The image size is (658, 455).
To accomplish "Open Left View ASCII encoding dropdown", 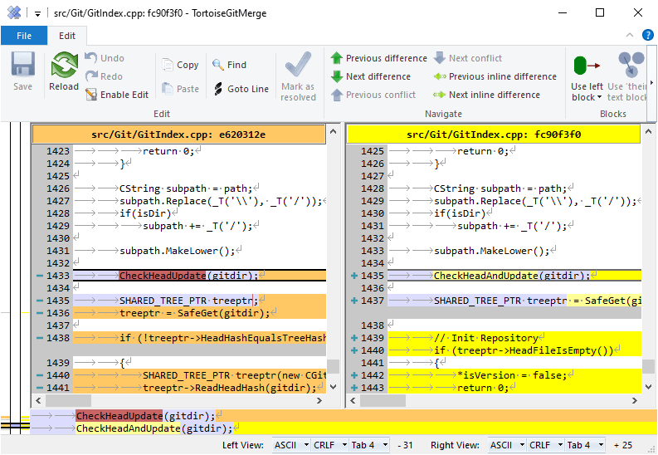I will (290, 446).
